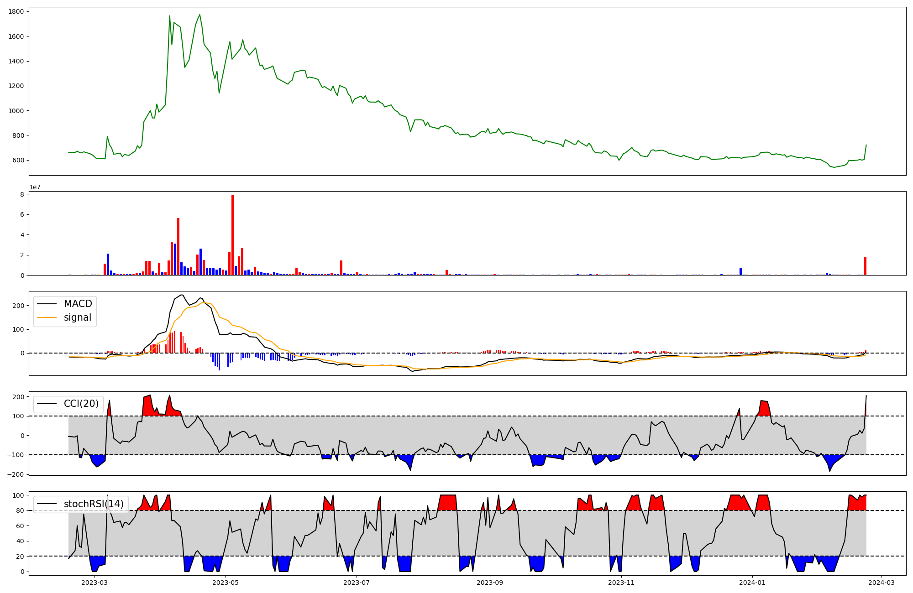
Task: Click the CCI(20) legend label
Action: pyautogui.click(x=81, y=404)
